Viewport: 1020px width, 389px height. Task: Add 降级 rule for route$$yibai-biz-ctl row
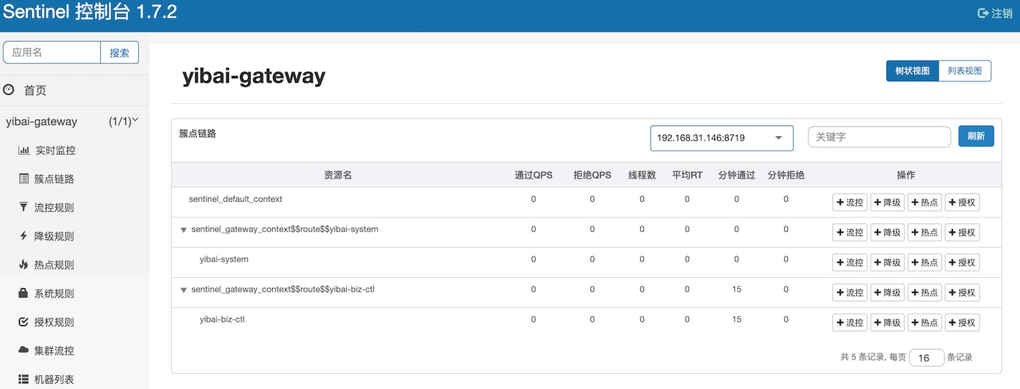pyautogui.click(x=887, y=292)
